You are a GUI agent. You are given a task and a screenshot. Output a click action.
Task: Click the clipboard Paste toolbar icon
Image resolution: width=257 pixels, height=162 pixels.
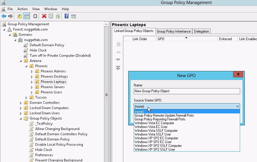[35, 16]
